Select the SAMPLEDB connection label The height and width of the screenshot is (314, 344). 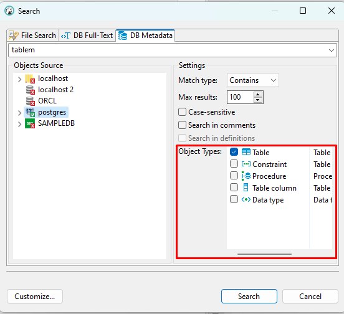pyautogui.click(x=56, y=123)
